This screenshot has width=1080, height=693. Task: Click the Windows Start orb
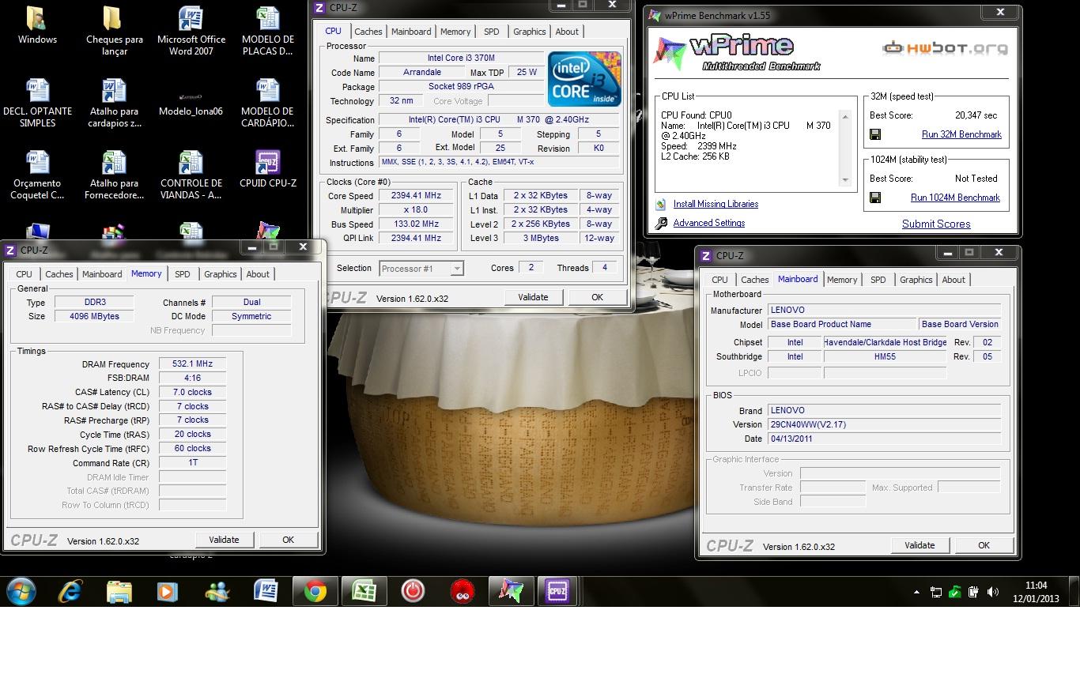[21, 591]
